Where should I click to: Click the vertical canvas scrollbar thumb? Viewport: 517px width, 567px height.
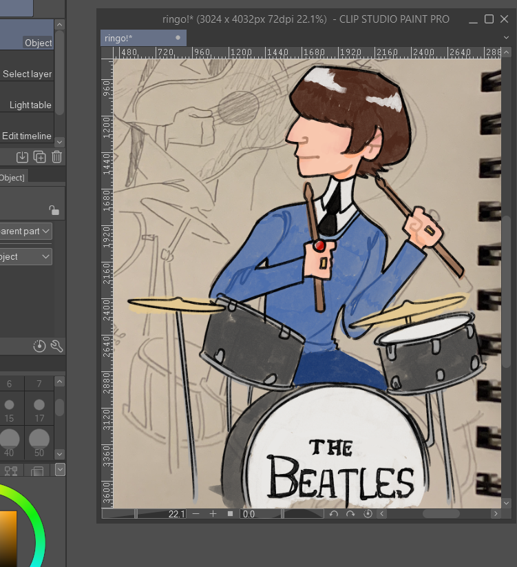point(507,292)
